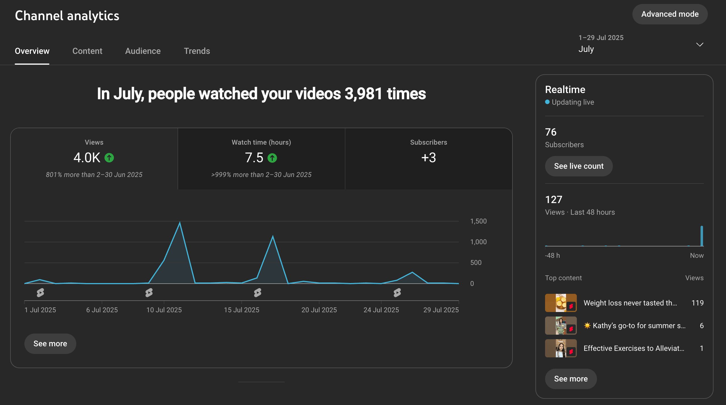Click the blue Updating live dot
Viewport: 726px width, 405px height.
(547, 102)
